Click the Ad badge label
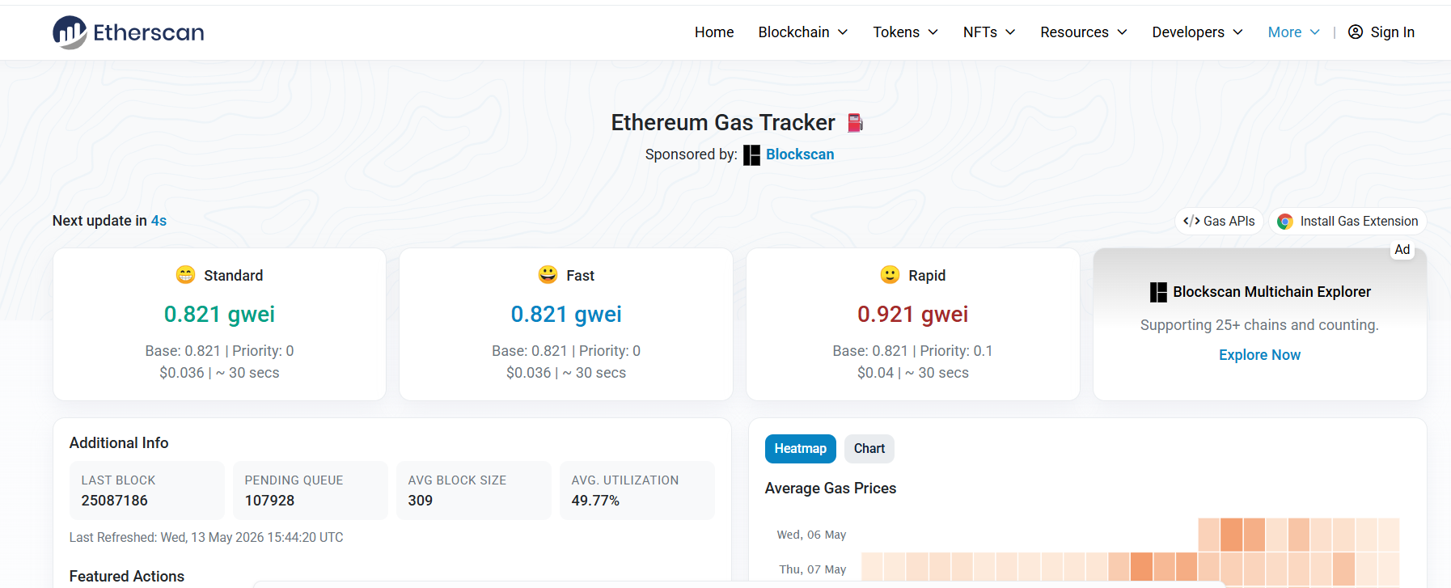The width and height of the screenshot is (1451, 588). click(x=1402, y=250)
